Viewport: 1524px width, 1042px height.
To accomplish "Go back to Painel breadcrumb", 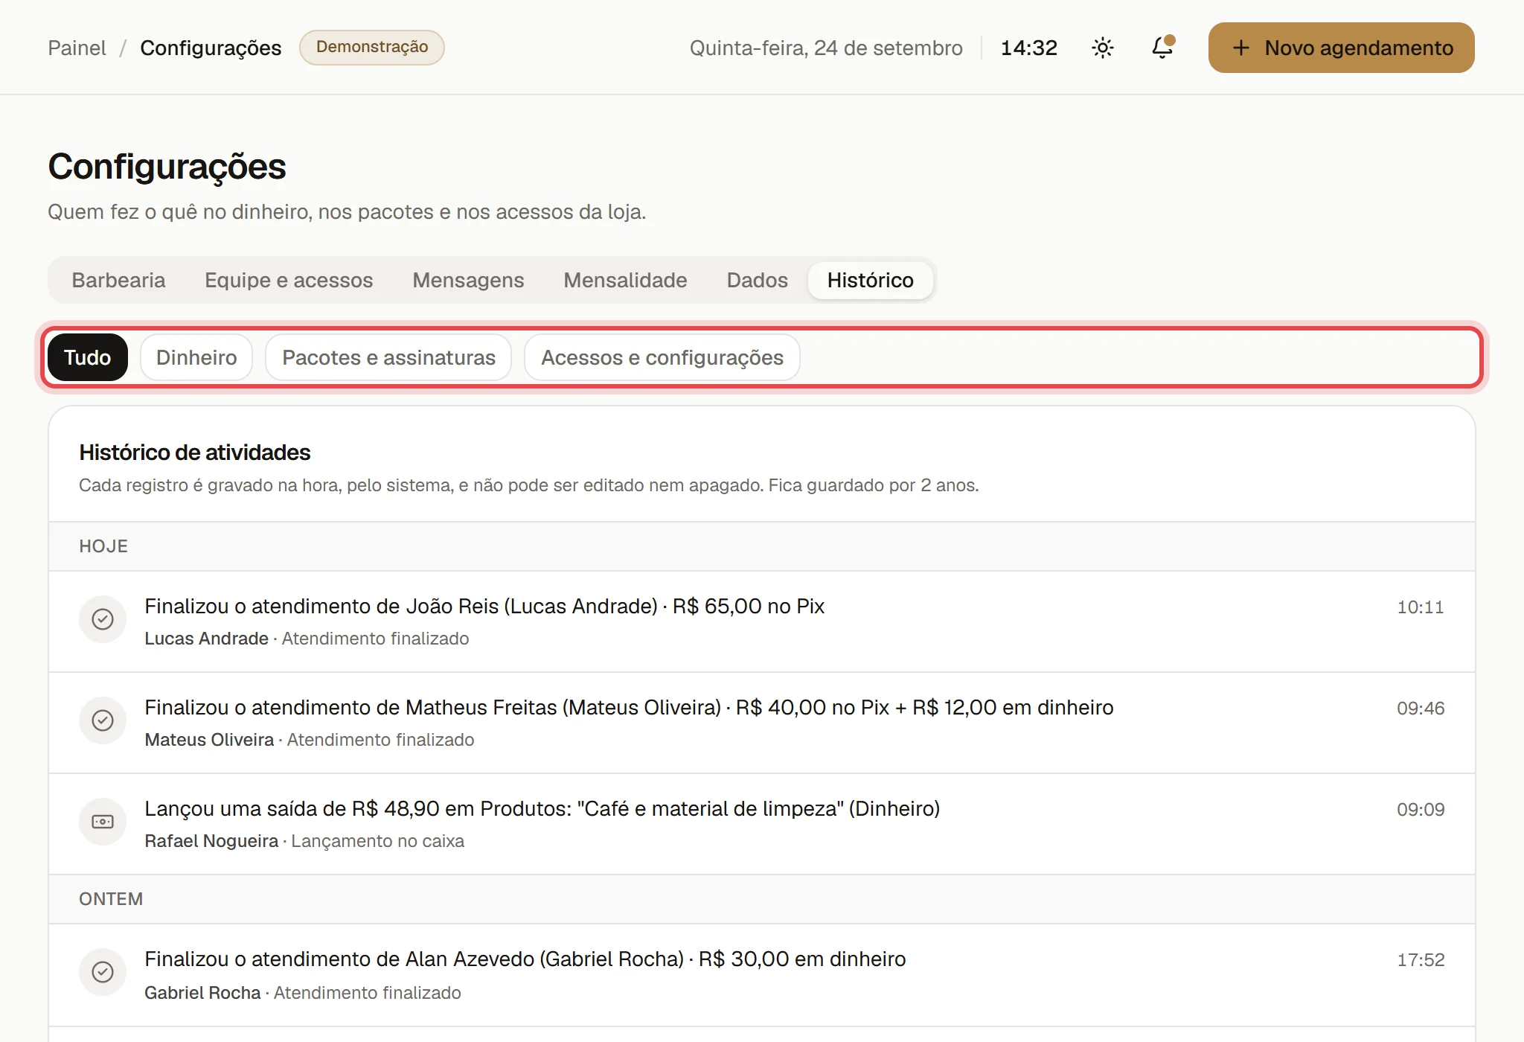I will pyautogui.click(x=77, y=48).
